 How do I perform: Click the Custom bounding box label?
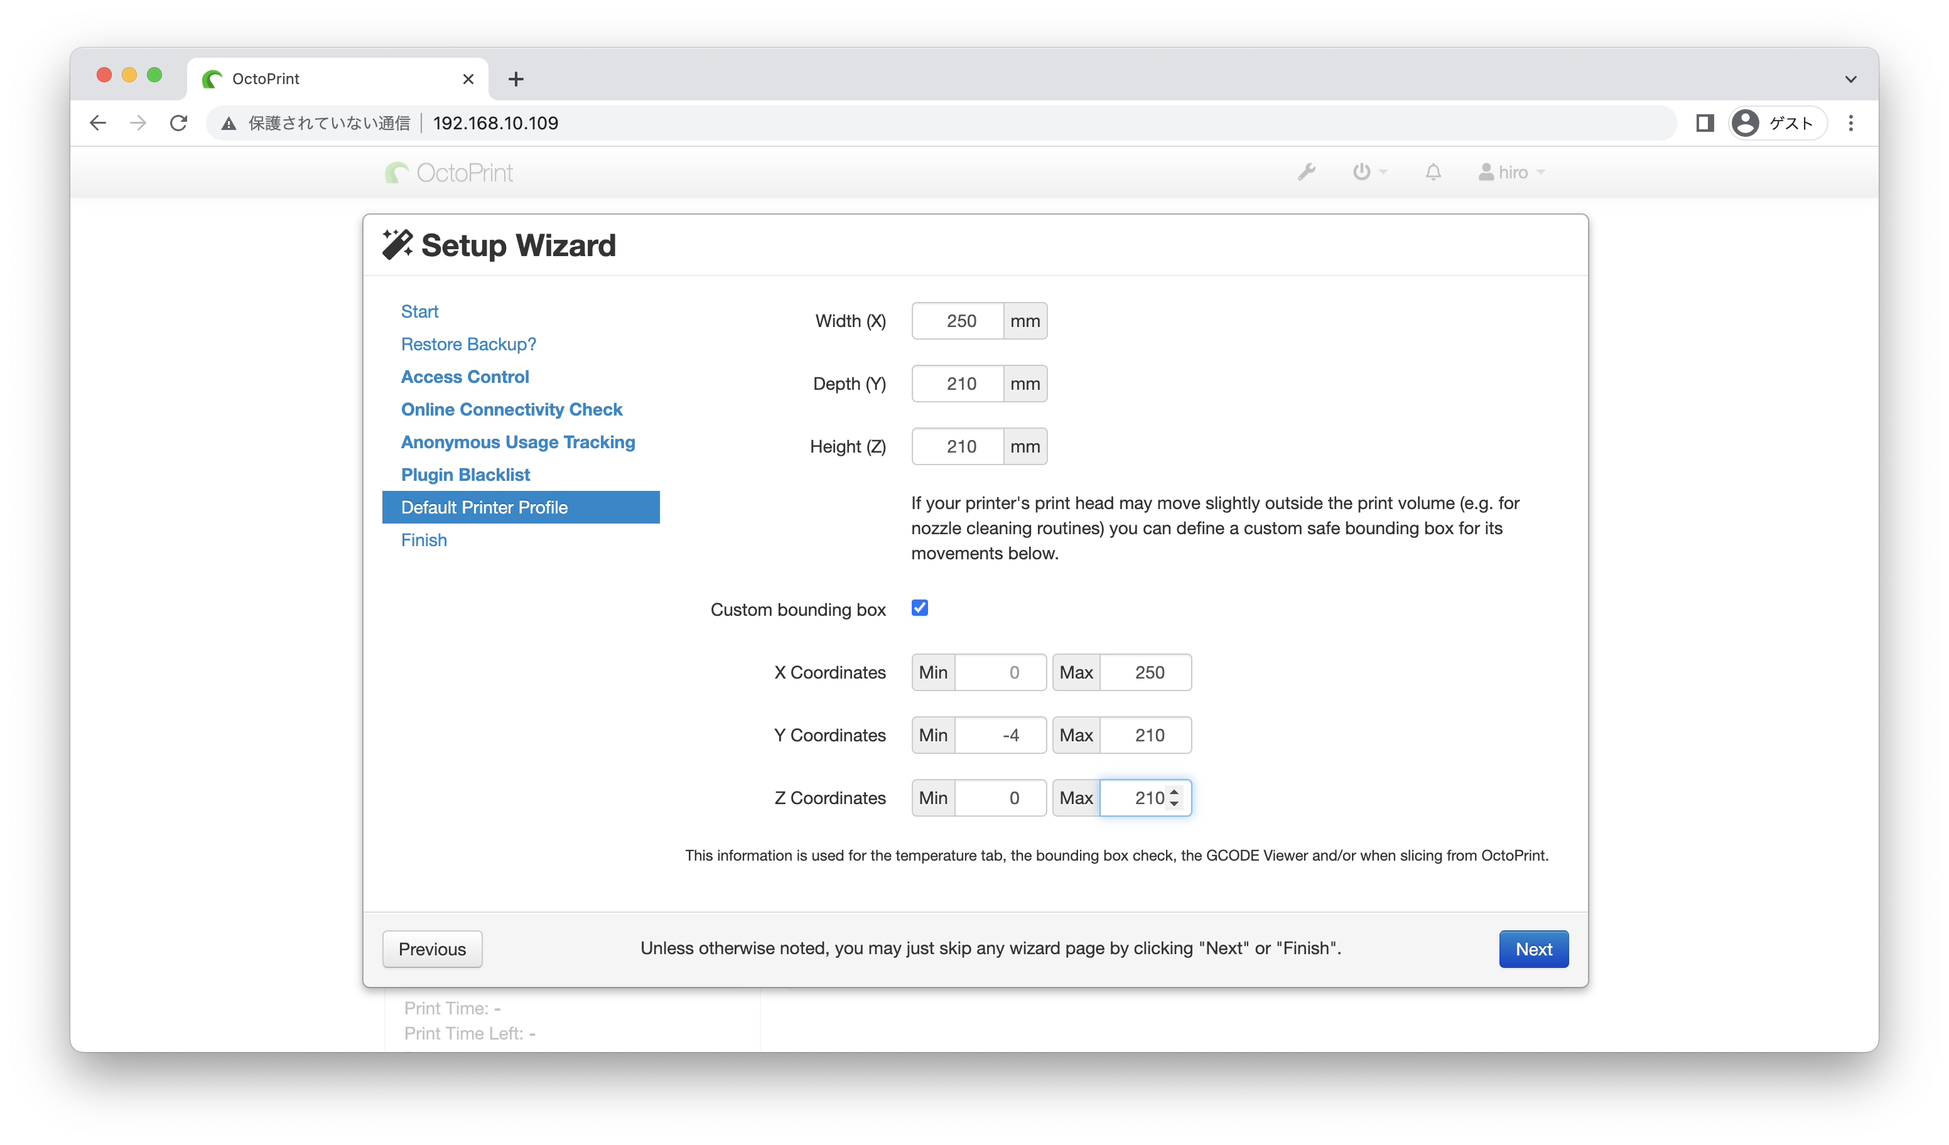tap(798, 610)
